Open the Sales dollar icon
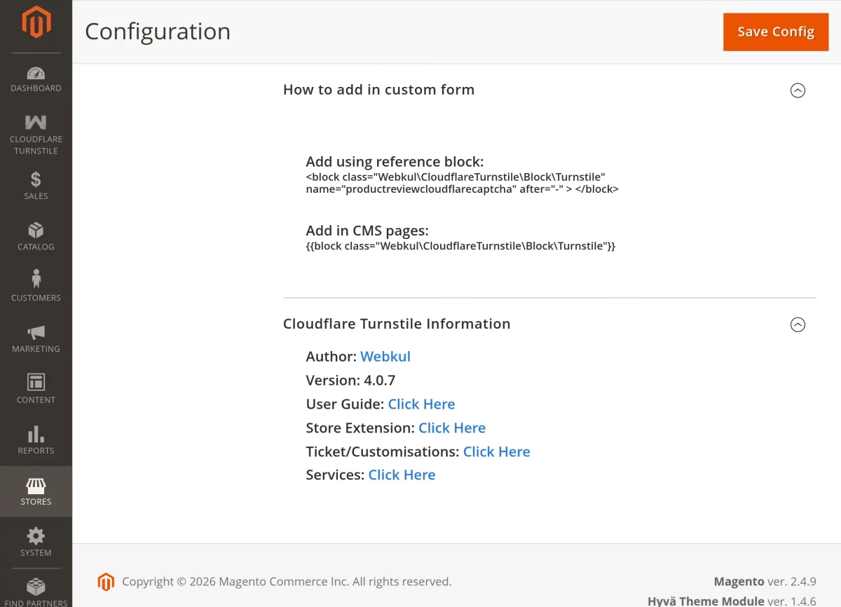The height and width of the screenshot is (607, 841). pyautogui.click(x=36, y=179)
